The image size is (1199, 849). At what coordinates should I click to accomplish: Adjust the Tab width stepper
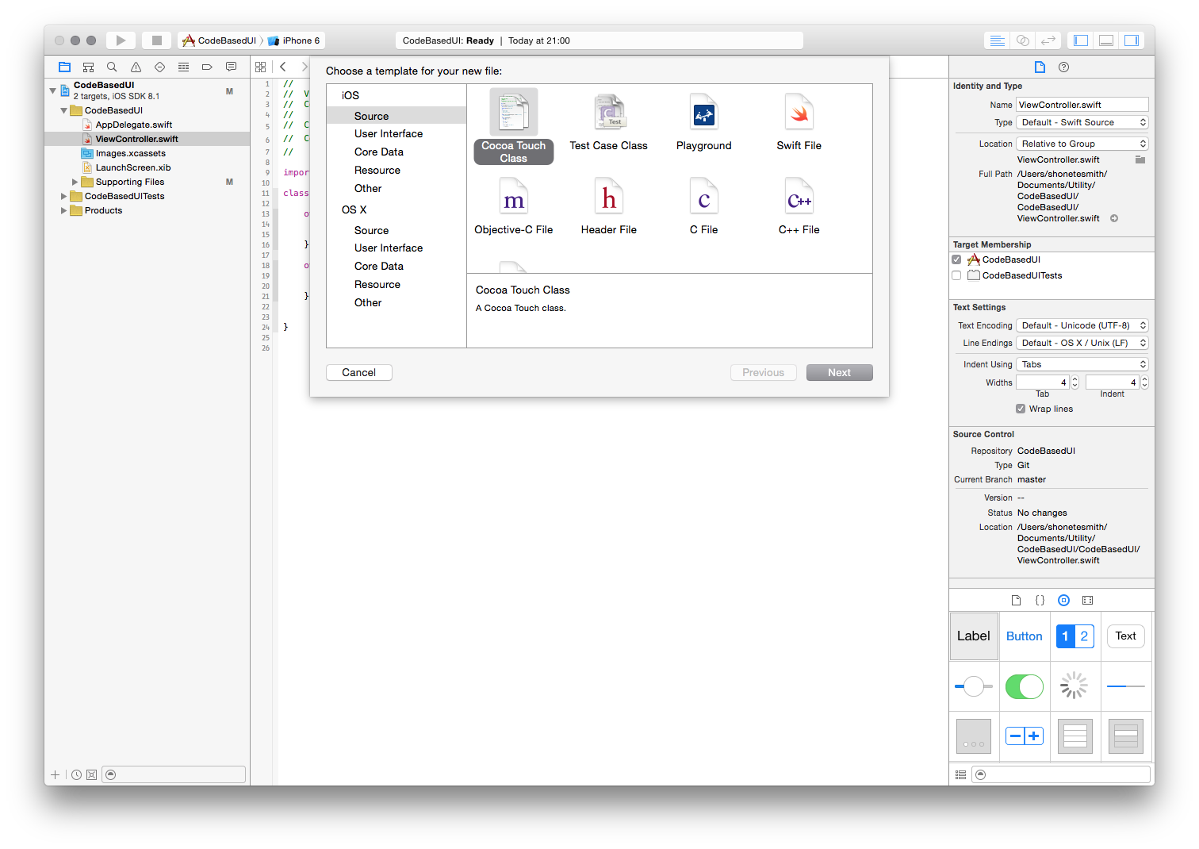pyautogui.click(x=1075, y=382)
